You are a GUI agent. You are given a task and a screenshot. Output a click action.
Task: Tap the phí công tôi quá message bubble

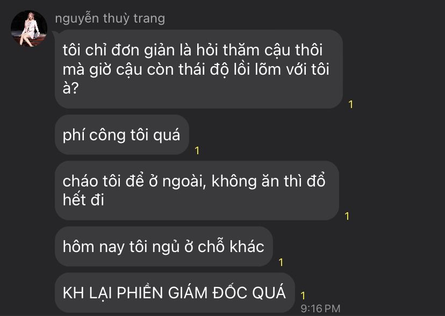tap(122, 135)
